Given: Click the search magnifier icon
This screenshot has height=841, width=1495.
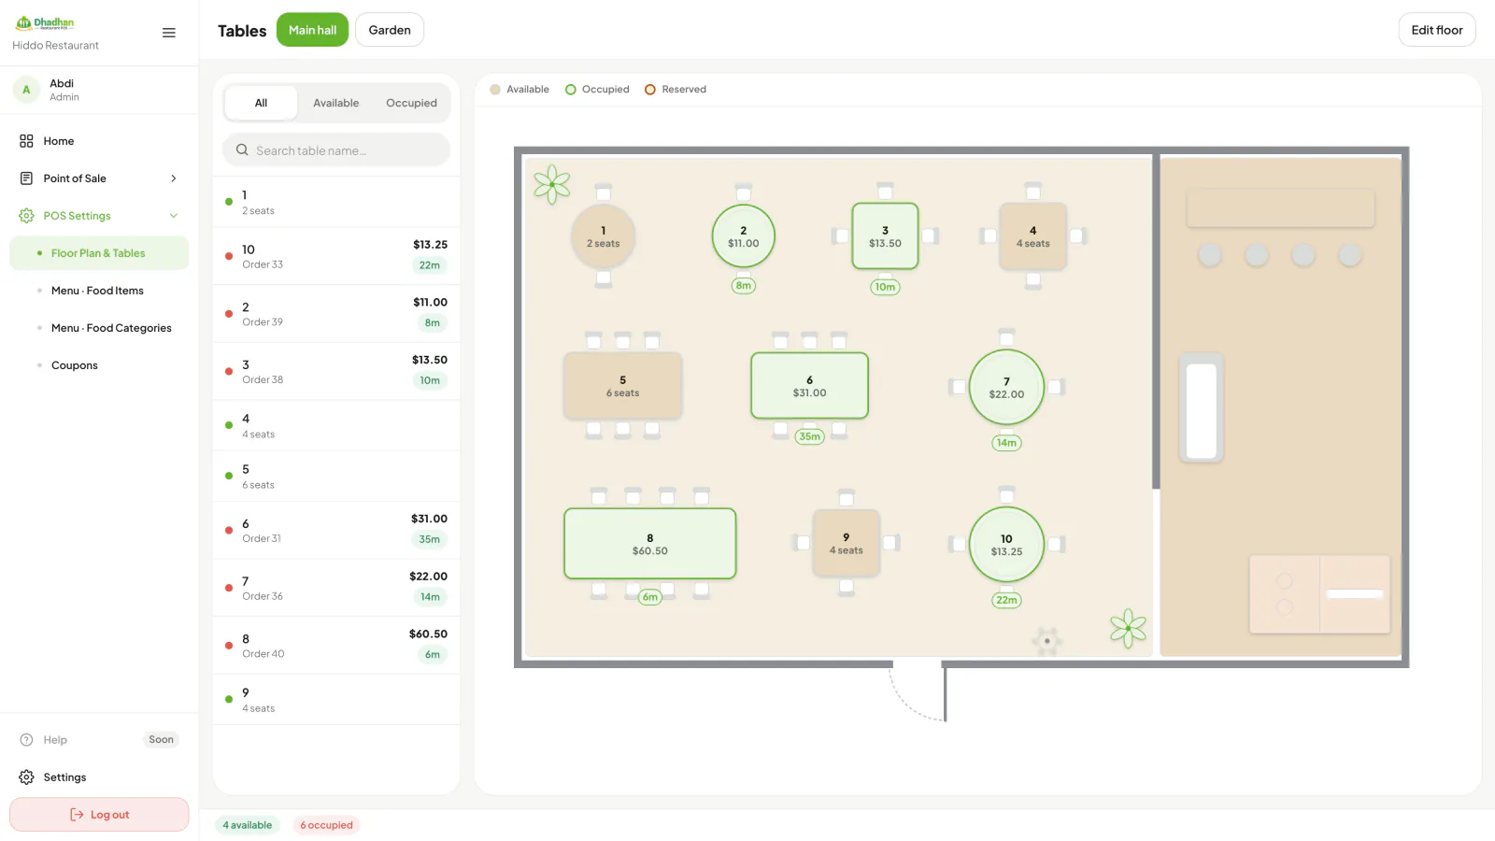Looking at the screenshot, I should 242,150.
